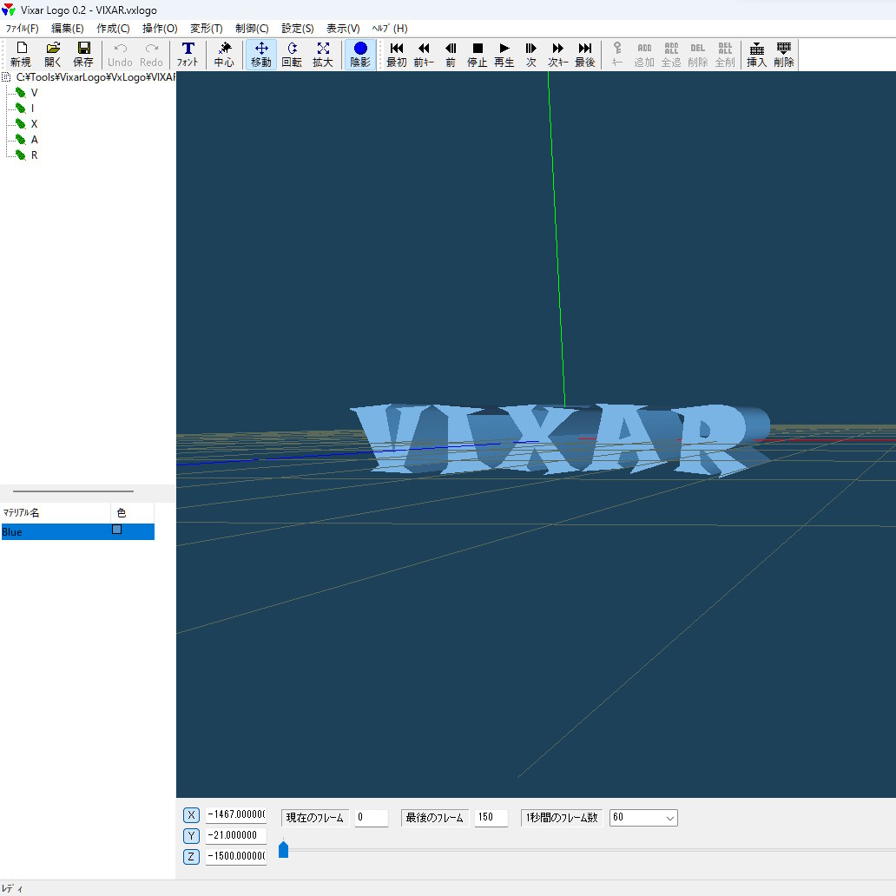Open the フォント (Font) tool

click(188, 54)
